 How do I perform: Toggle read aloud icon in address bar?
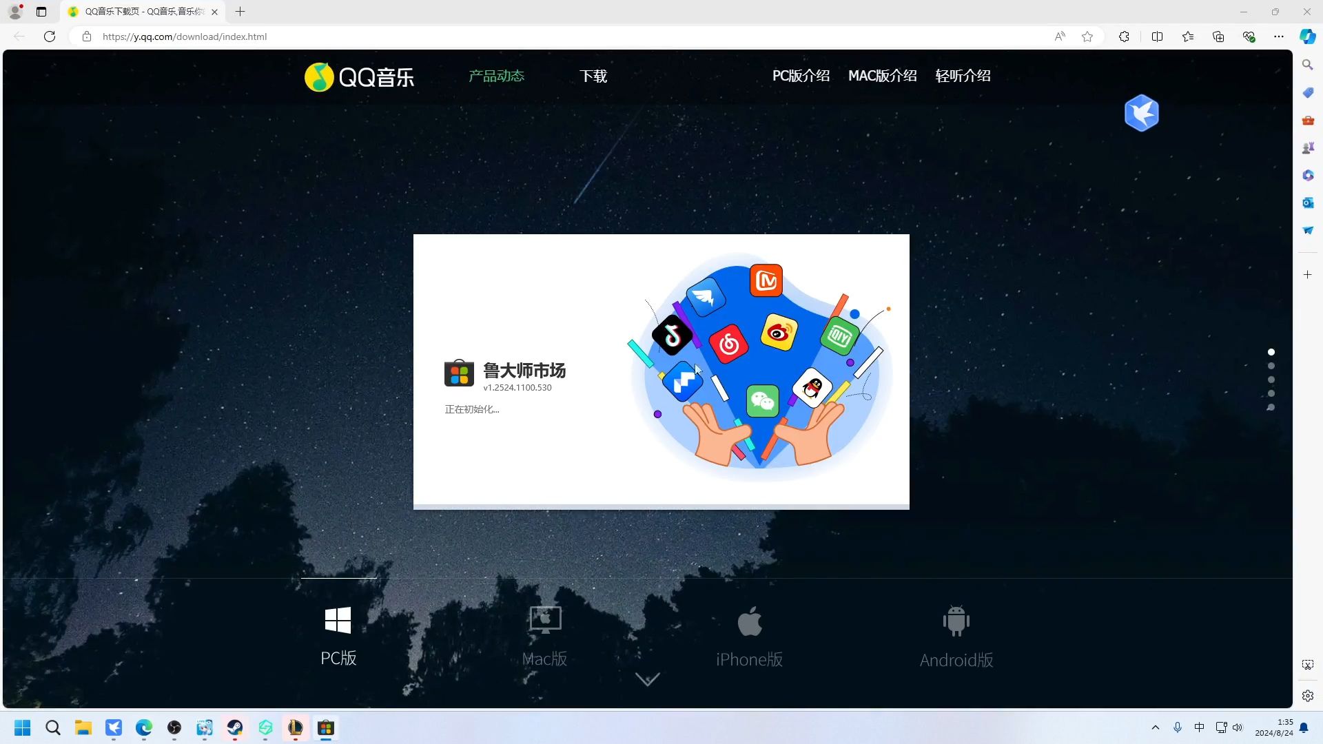click(1060, 37)
